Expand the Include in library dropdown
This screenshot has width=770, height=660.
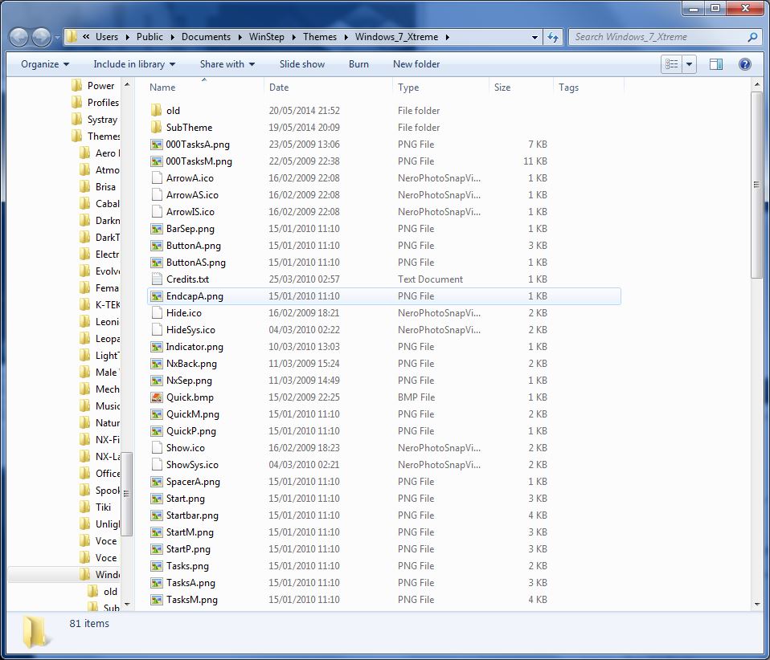pyautogui.click(x=134, y=64)
